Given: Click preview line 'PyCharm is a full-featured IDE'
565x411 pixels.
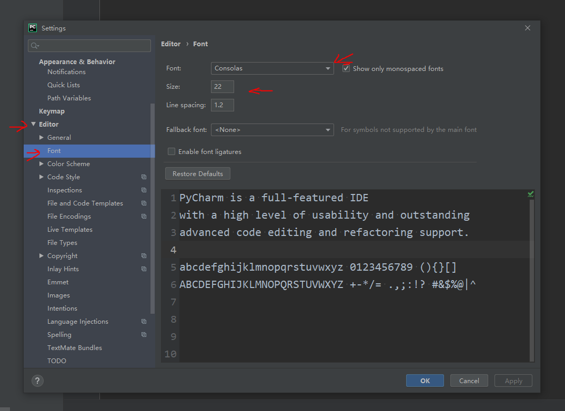Looking at the screenshot, I should click(274, 198).
